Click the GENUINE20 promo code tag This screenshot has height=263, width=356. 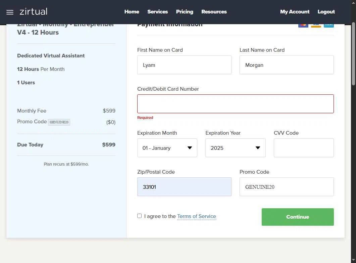coord(59,122)
